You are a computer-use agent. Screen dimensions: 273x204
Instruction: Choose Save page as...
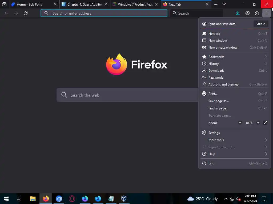click(235, 101)
